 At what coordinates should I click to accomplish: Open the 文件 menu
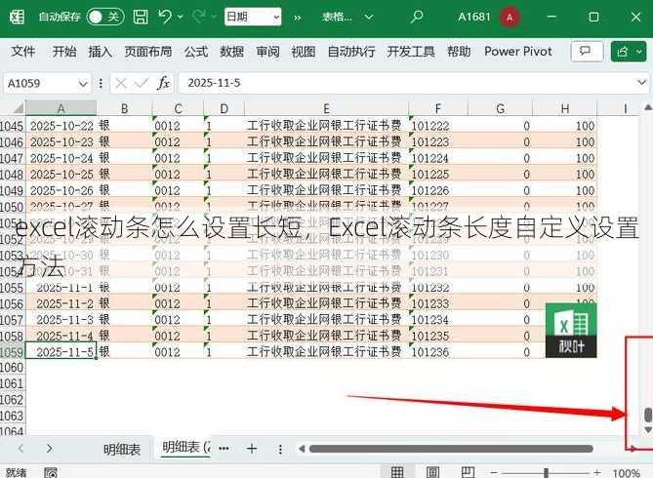tap(22, 52)
